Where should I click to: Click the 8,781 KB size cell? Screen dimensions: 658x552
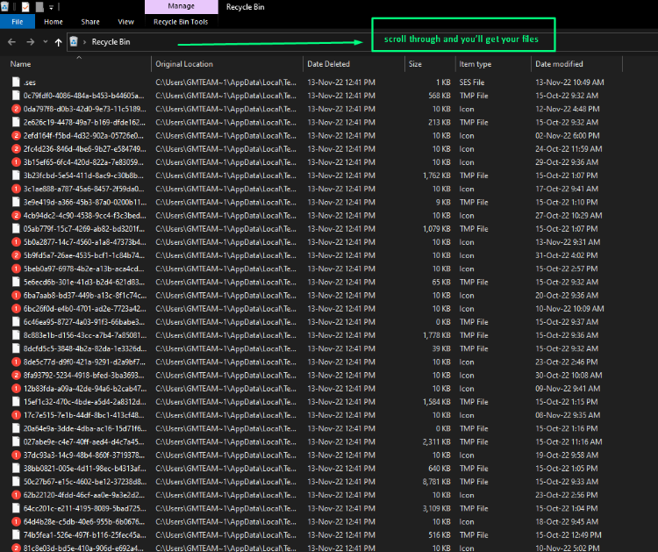pos(436,482)
